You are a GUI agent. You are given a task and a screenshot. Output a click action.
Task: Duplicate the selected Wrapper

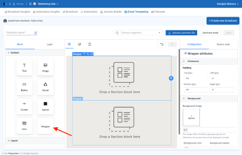point(88,54)
